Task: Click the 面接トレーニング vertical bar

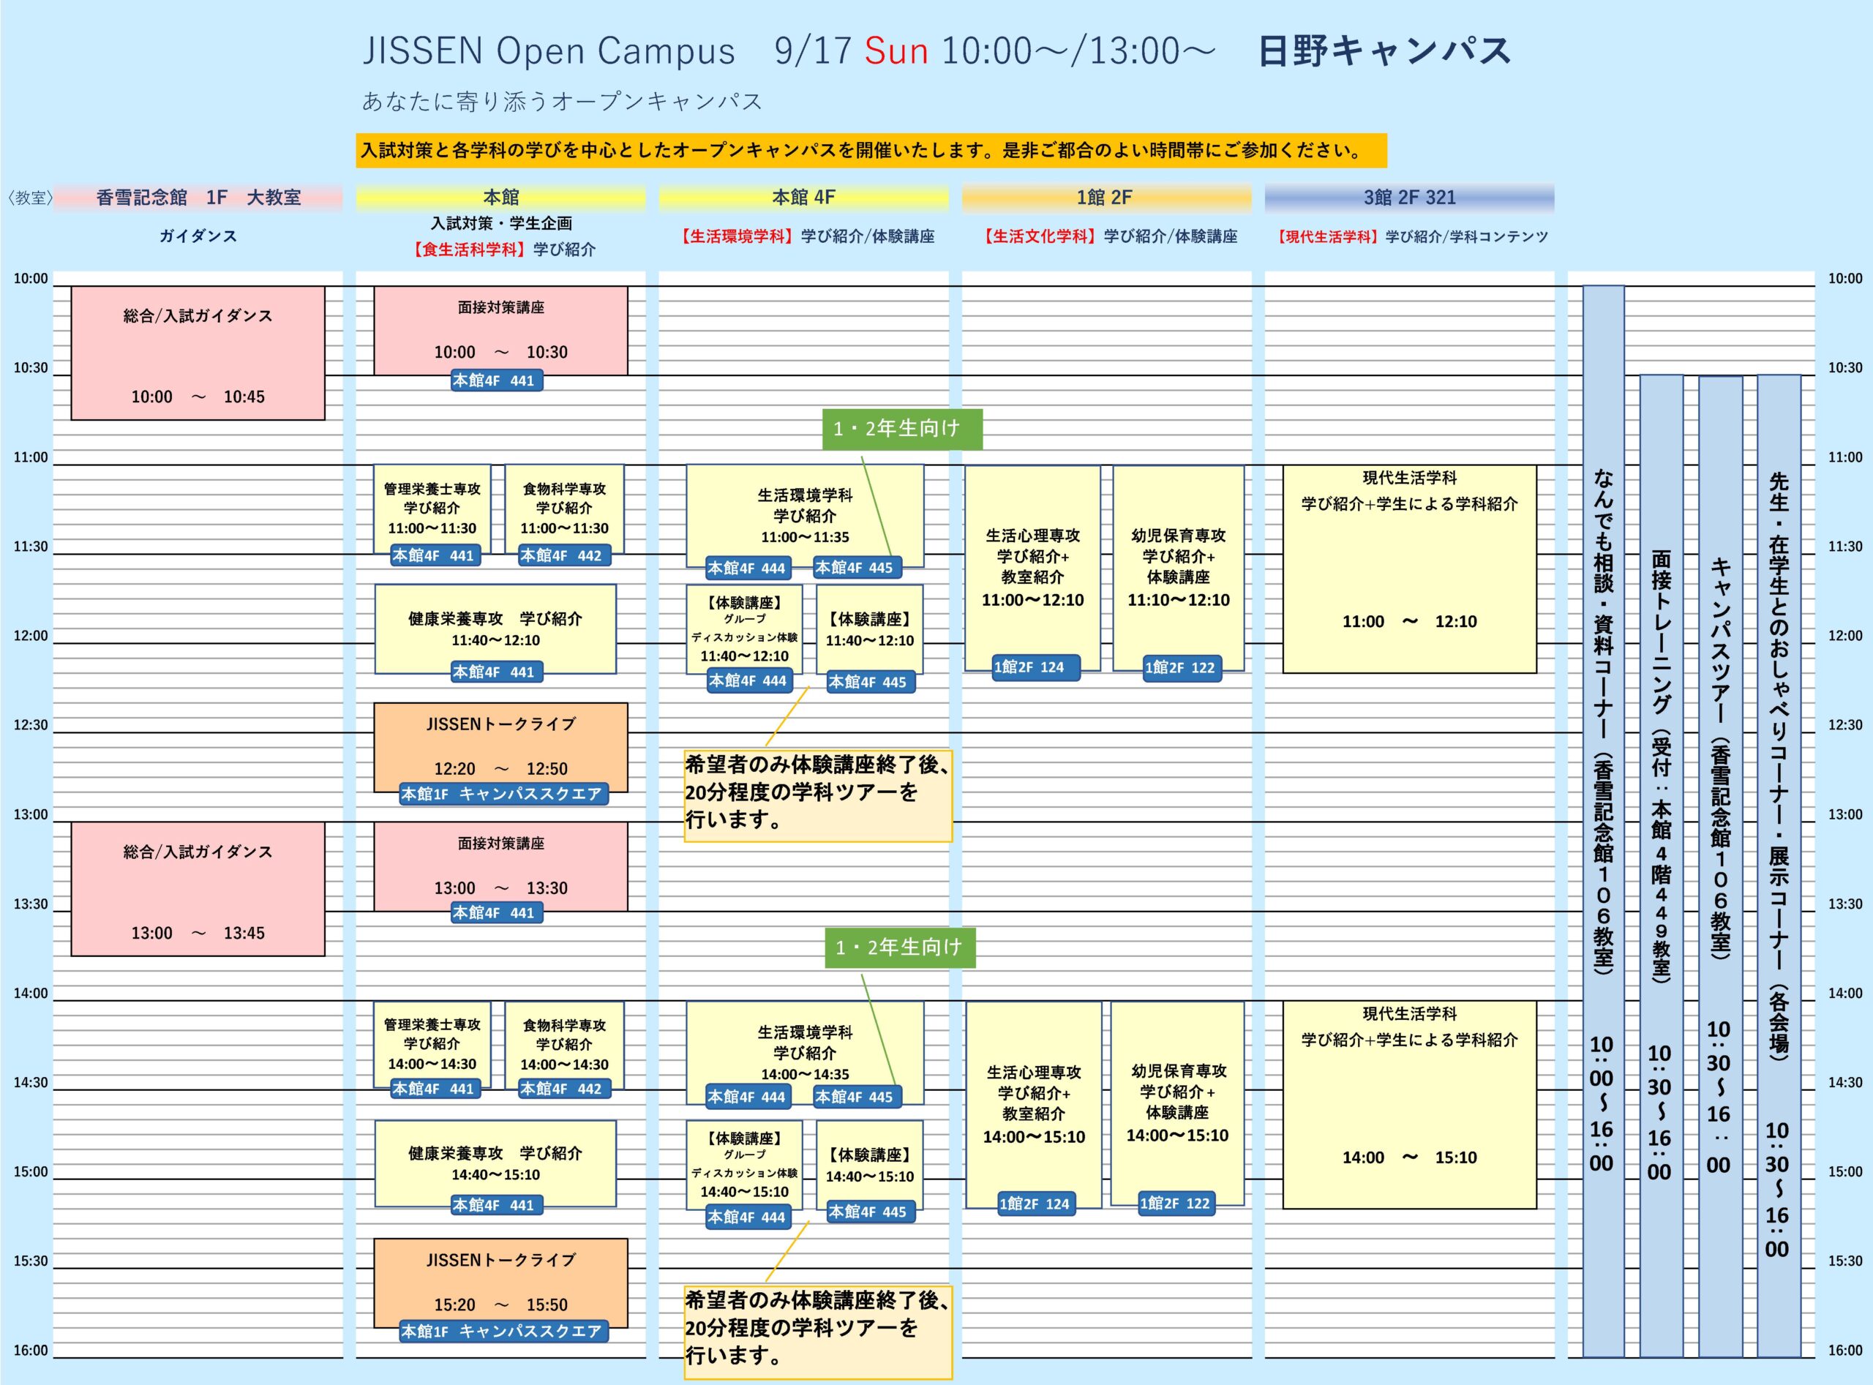Action: click(x=1661, y=866)
